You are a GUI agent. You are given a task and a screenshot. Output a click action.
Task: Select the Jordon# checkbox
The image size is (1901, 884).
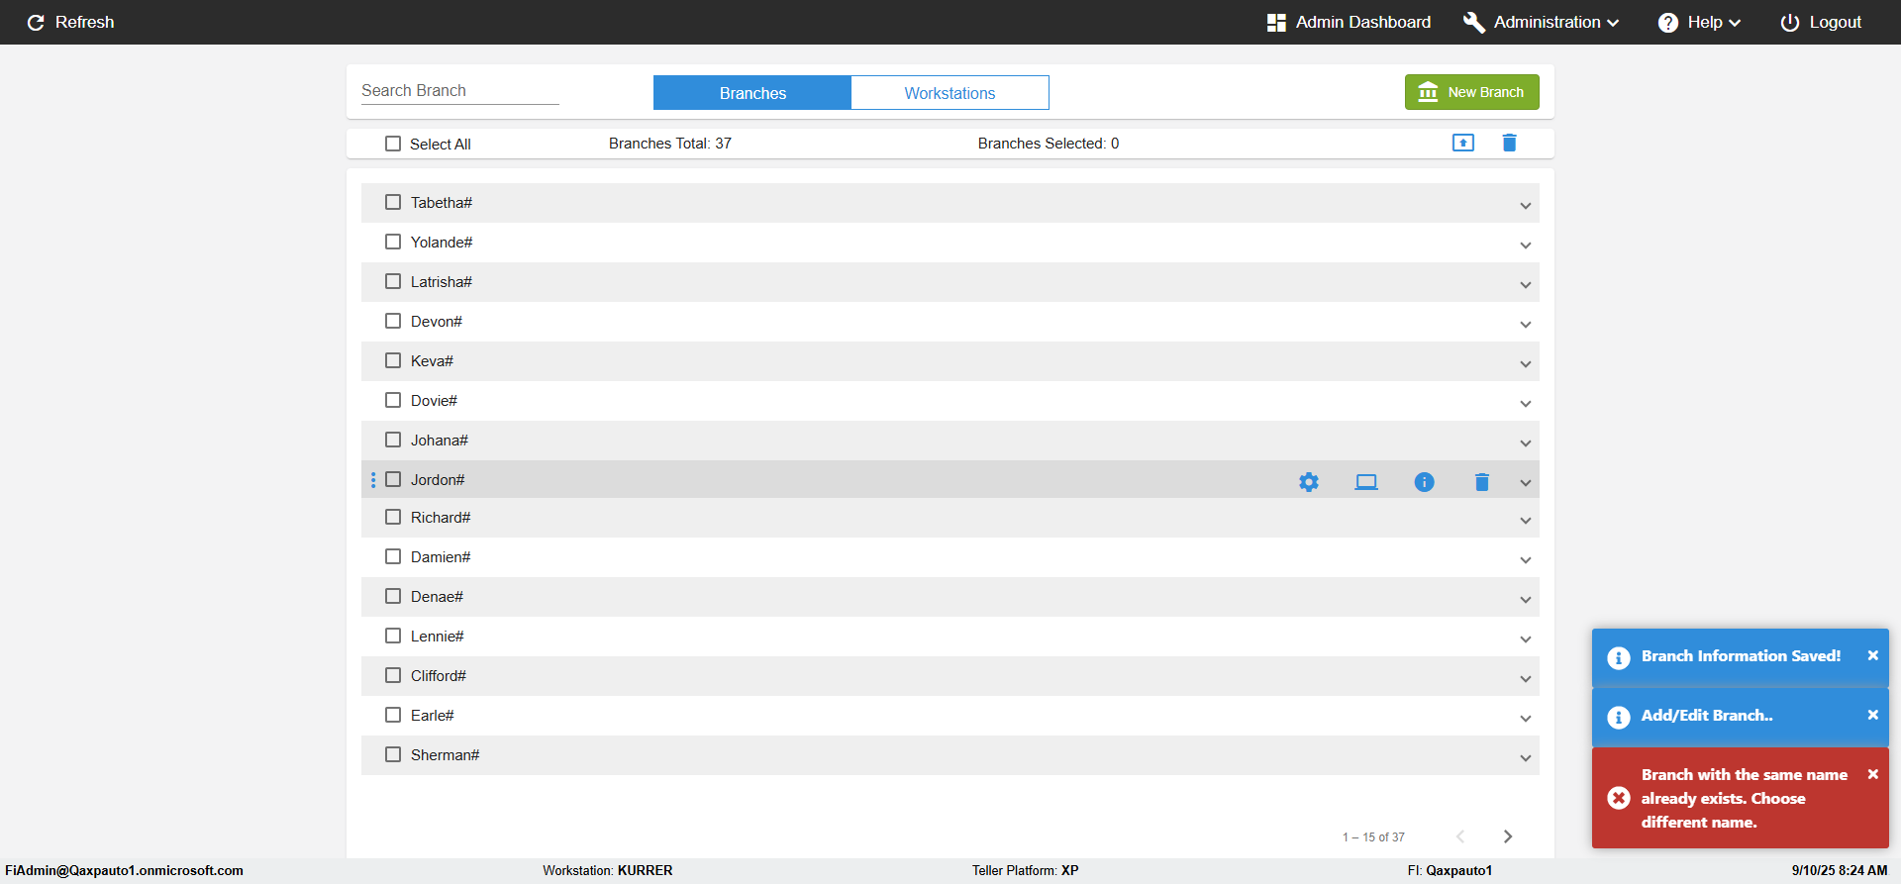393,479
